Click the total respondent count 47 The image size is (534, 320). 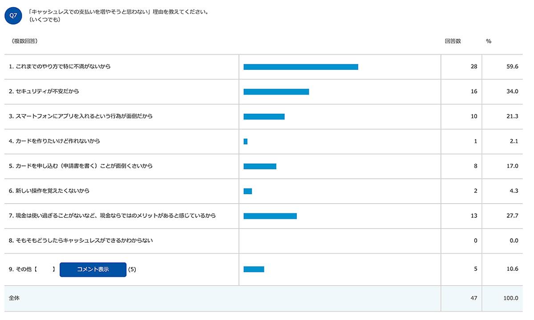point(473,298)
